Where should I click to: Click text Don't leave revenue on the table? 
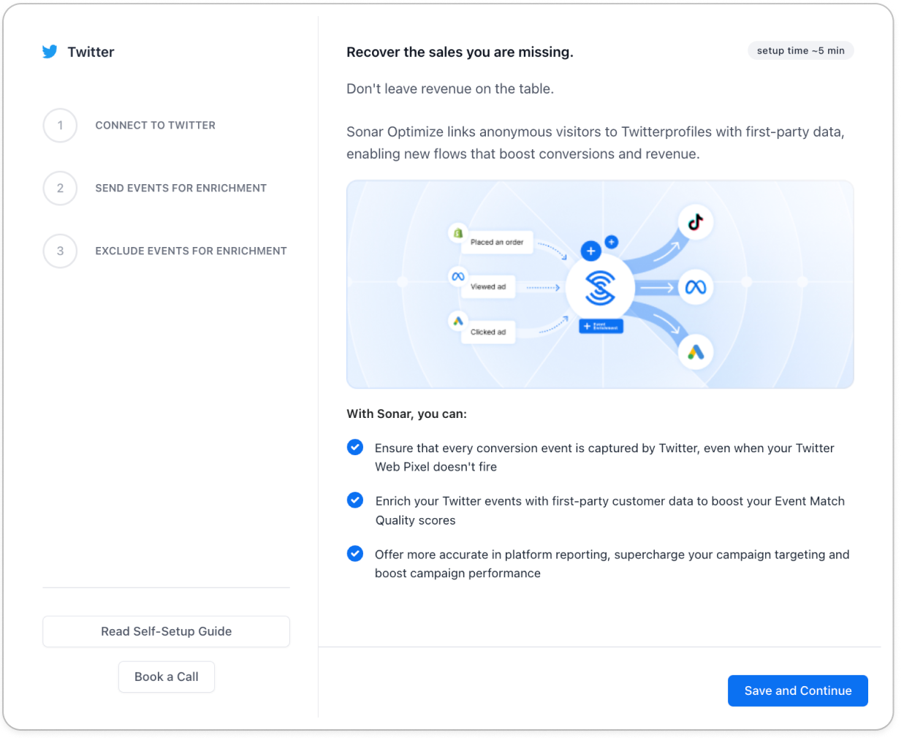[x=450, y=89]
